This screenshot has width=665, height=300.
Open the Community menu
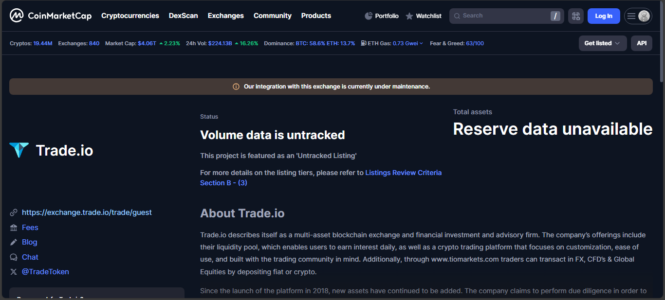273,16
